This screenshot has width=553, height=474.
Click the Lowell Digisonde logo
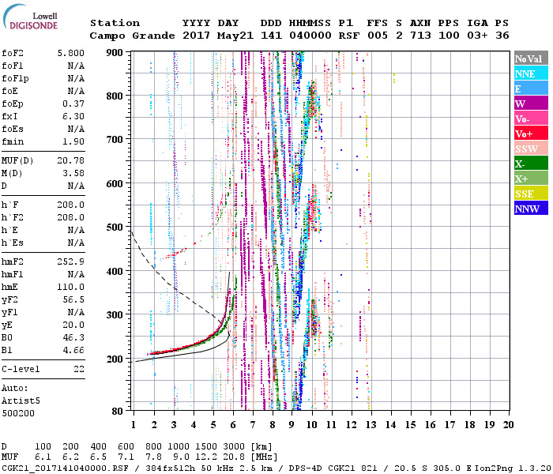(30, 17)
